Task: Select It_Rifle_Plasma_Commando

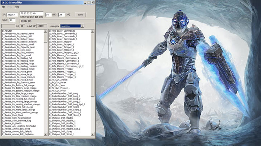Action: point(63,55)
